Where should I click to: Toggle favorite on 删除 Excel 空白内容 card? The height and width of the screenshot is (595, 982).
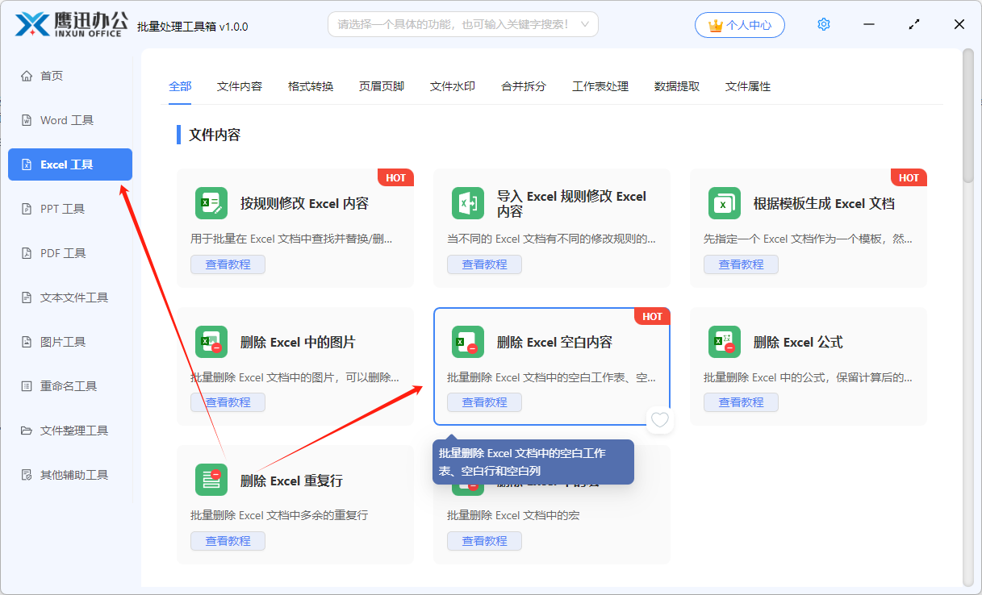click(659, 419)
